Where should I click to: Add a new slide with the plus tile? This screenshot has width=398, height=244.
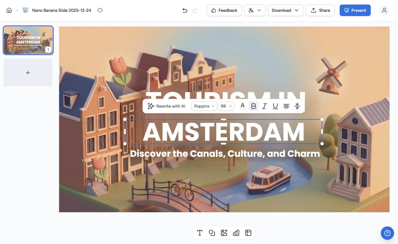coord(28,72)
